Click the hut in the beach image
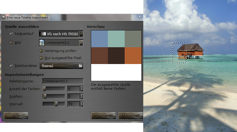 click(x=190, y=51)
